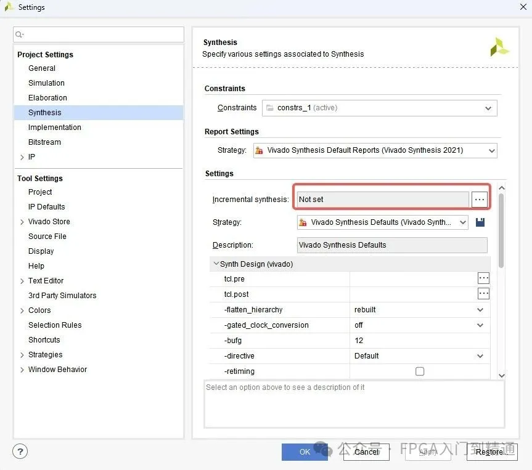Click the help question mark icon

click(20, 452)
